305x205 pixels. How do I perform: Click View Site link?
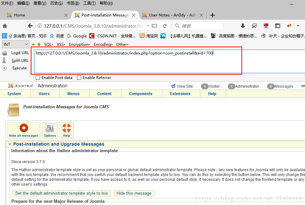(x=182, y=86)
